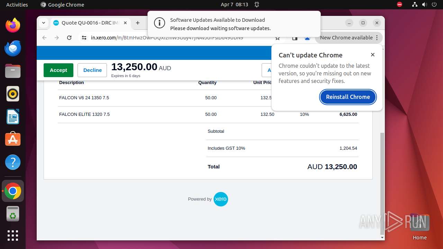Select the FALCON ELITE 1320 7.5 description
The width and height of the screenshot is (443, 249).
coord(84,114)
